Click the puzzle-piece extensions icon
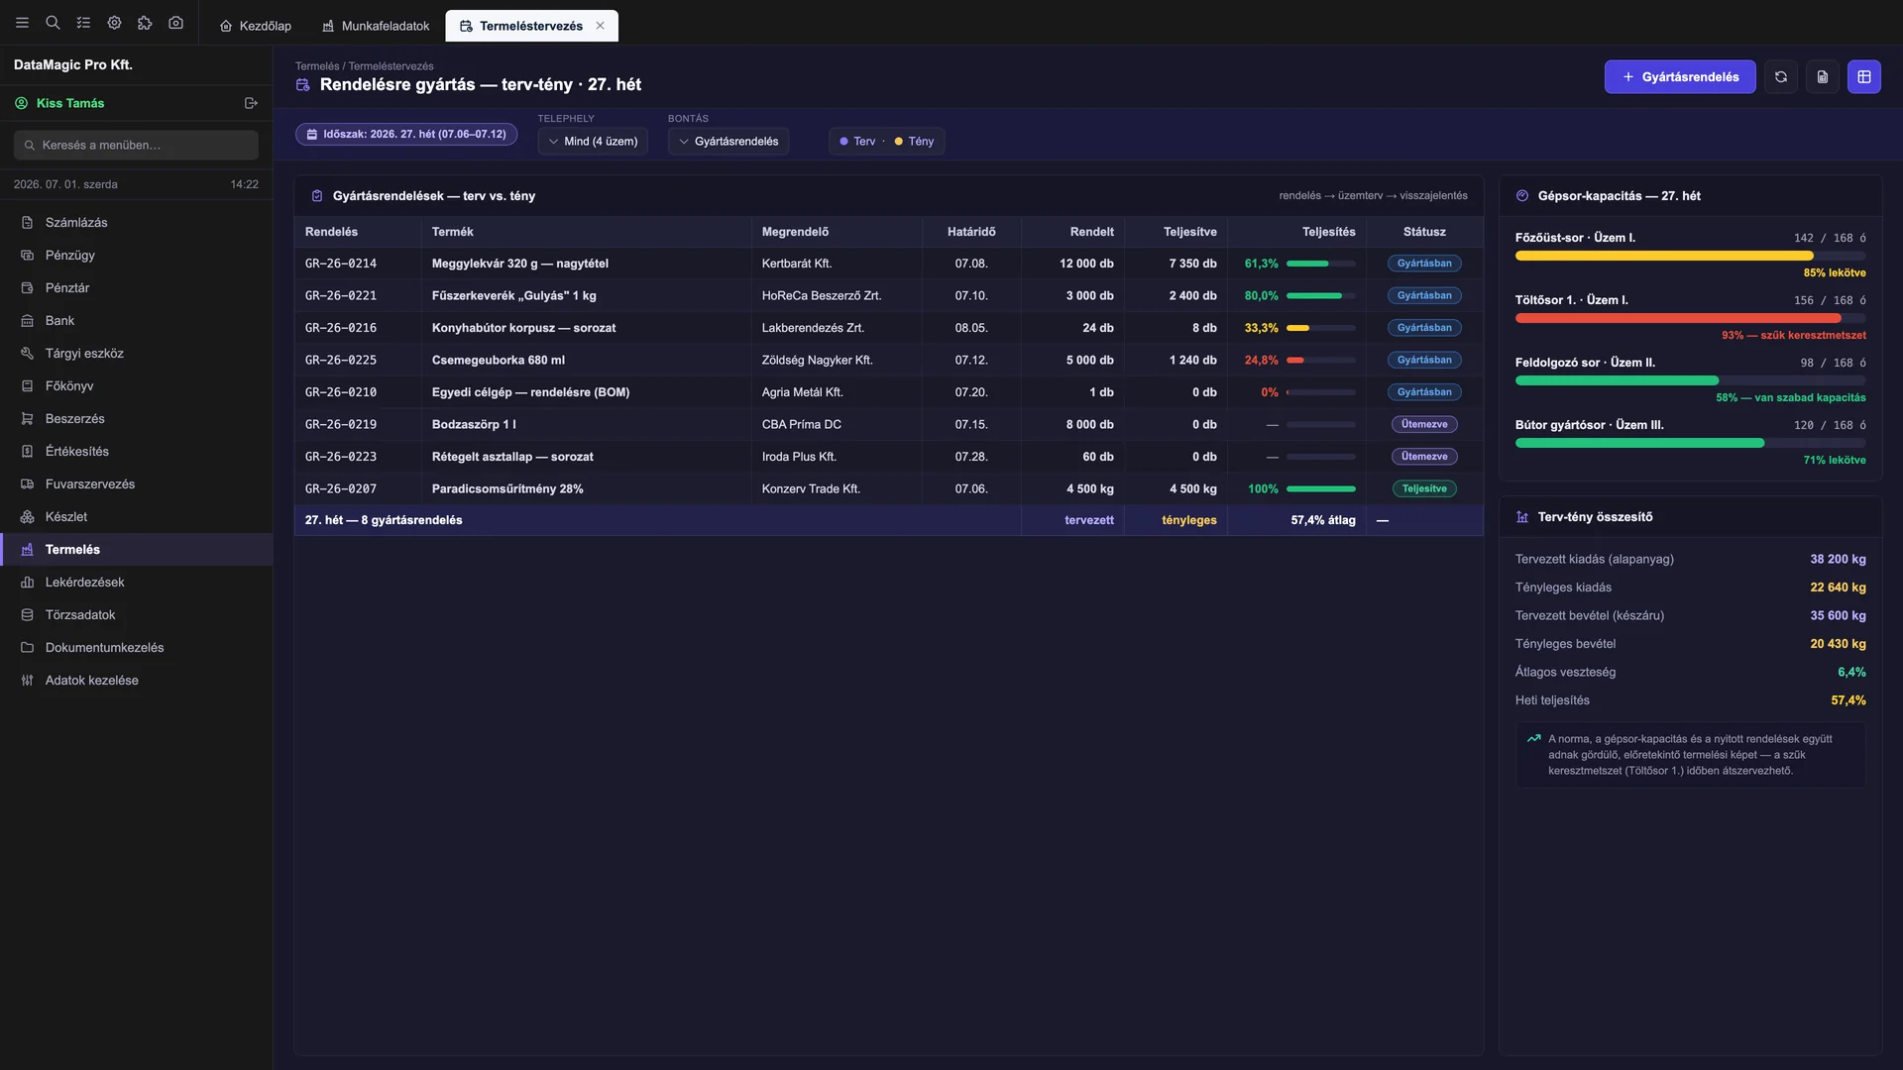This screenshot has width=1903, height=1070. [x=145, y=23]
